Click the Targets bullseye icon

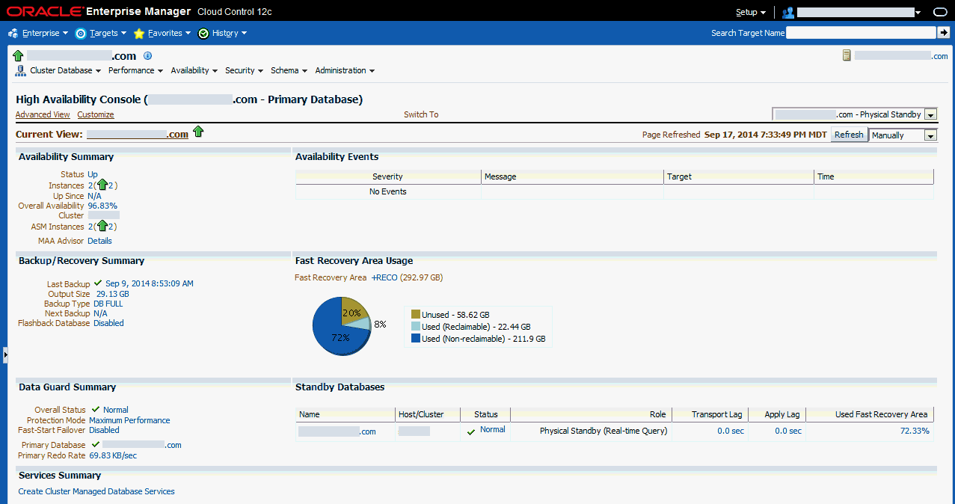click(81, 33)
